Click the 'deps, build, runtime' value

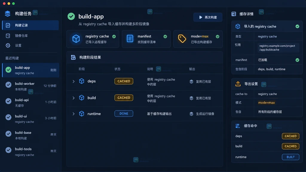click(271, 69)
